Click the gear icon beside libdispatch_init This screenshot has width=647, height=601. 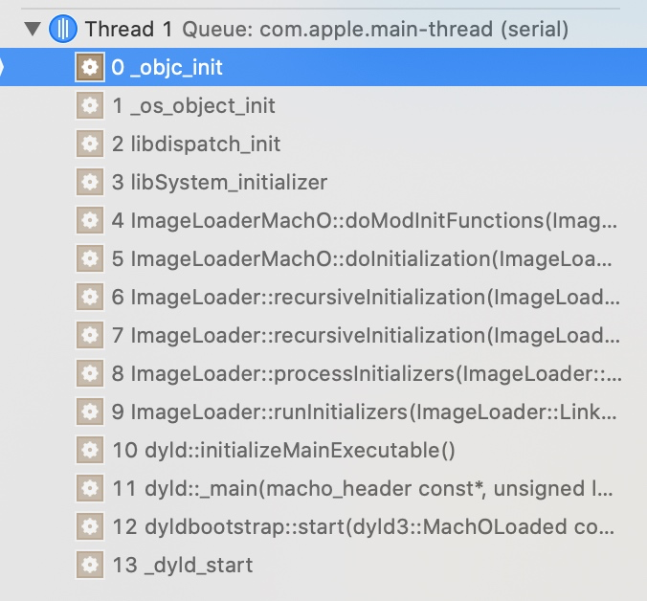(x=90, y=144)
